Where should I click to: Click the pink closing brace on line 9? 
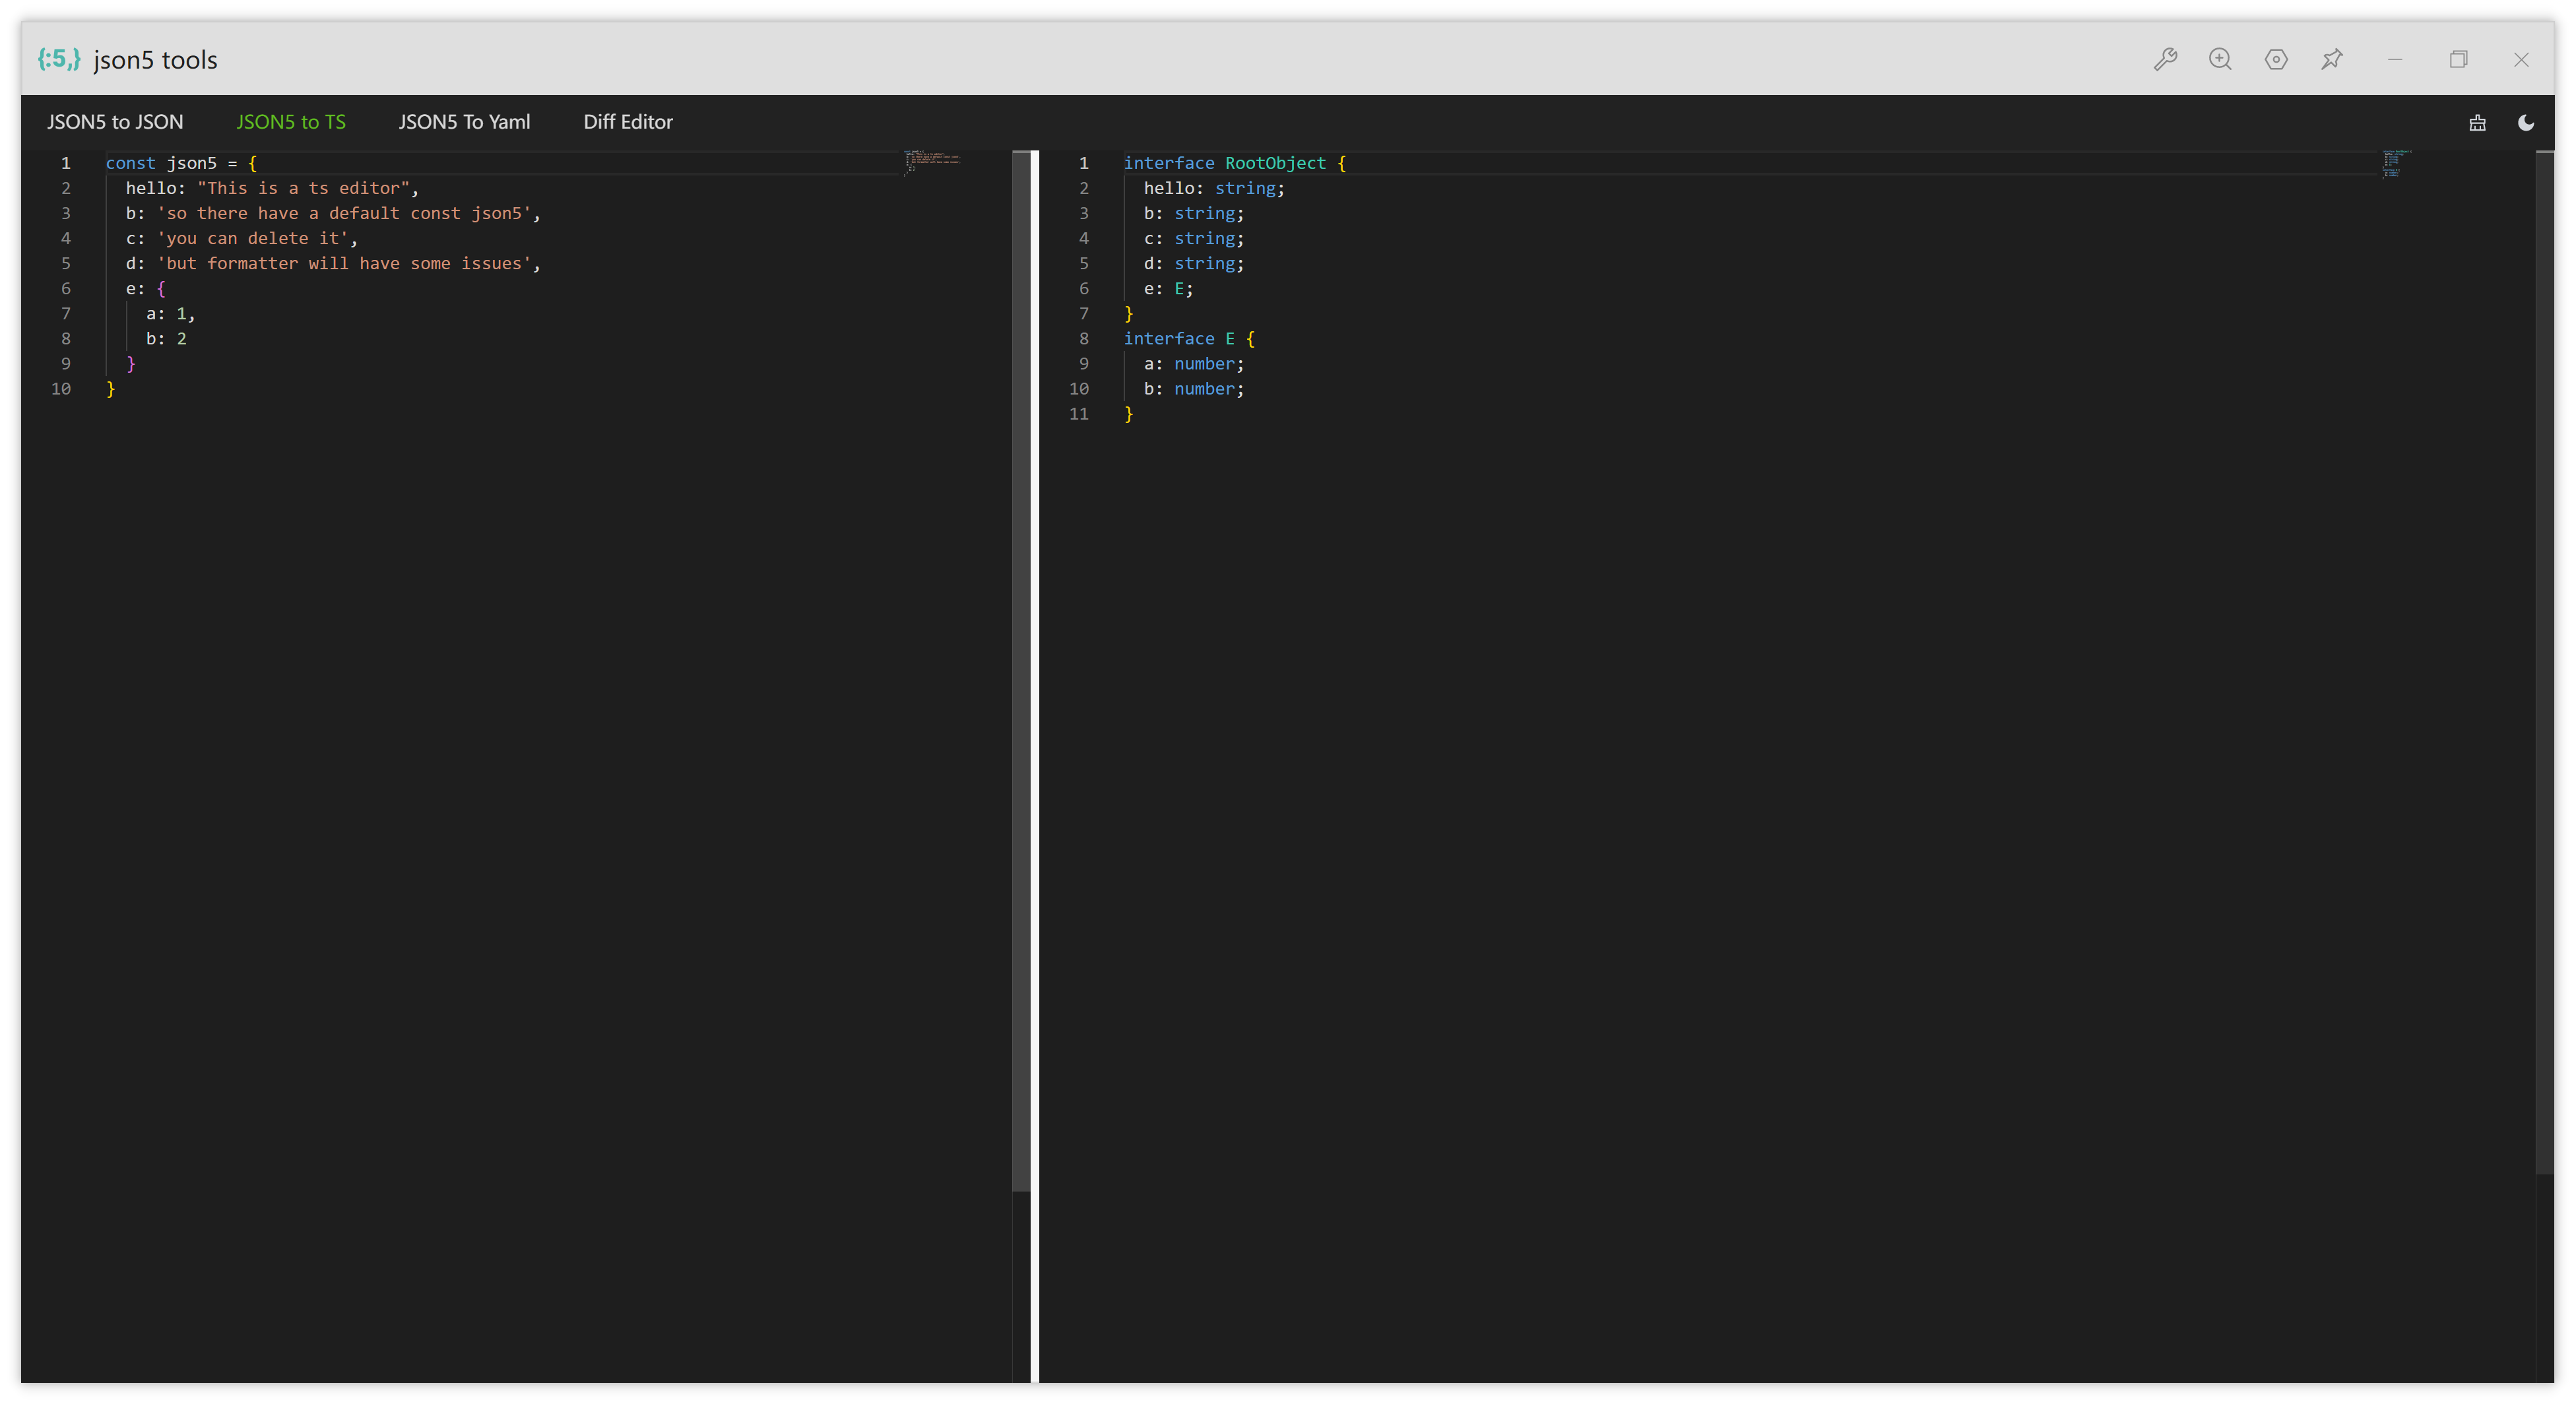coord(131,364)
